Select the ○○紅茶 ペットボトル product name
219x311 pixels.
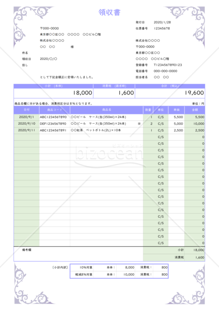click(96, 130)
